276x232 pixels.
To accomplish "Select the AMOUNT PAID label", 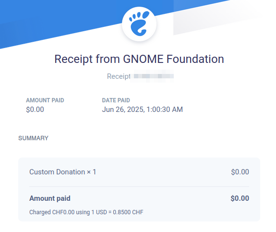I will pos(45,100).
